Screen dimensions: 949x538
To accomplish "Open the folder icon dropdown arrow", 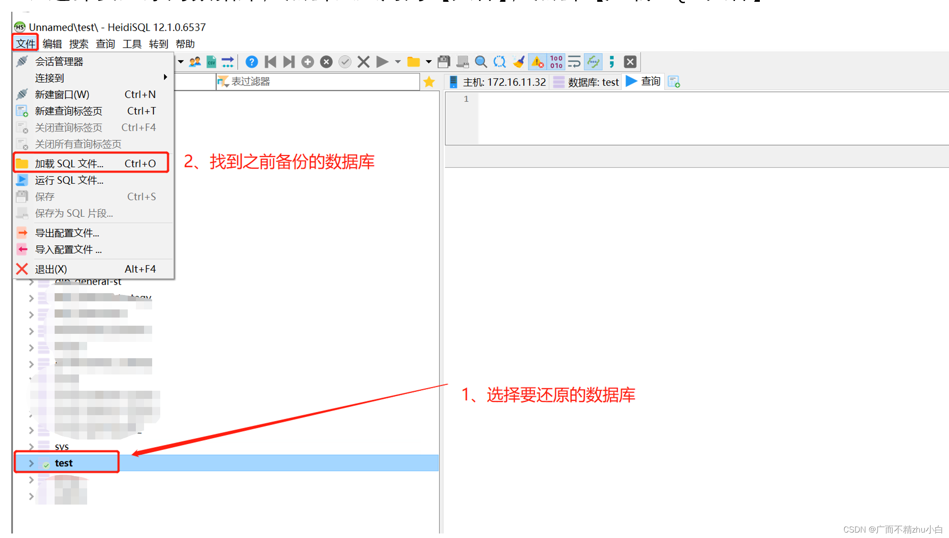I will (428, 62).
